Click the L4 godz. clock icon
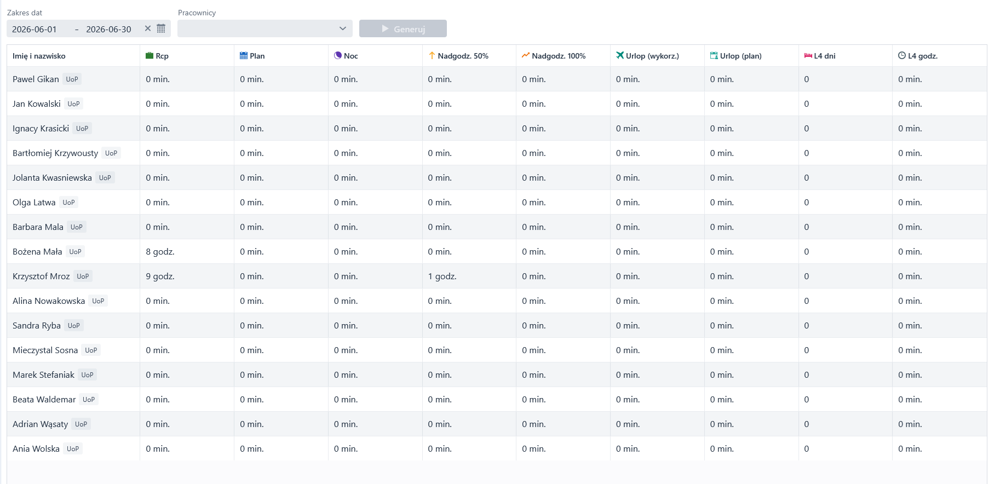This screenshot has height=484, width=989. [x=902, y=55]
